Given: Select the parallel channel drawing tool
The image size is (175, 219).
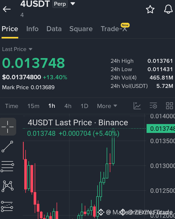Looking at the screenshot, I should tap(7, 206).
